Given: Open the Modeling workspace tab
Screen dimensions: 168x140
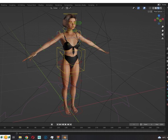Looking at the screenshot, I should 4,5.
